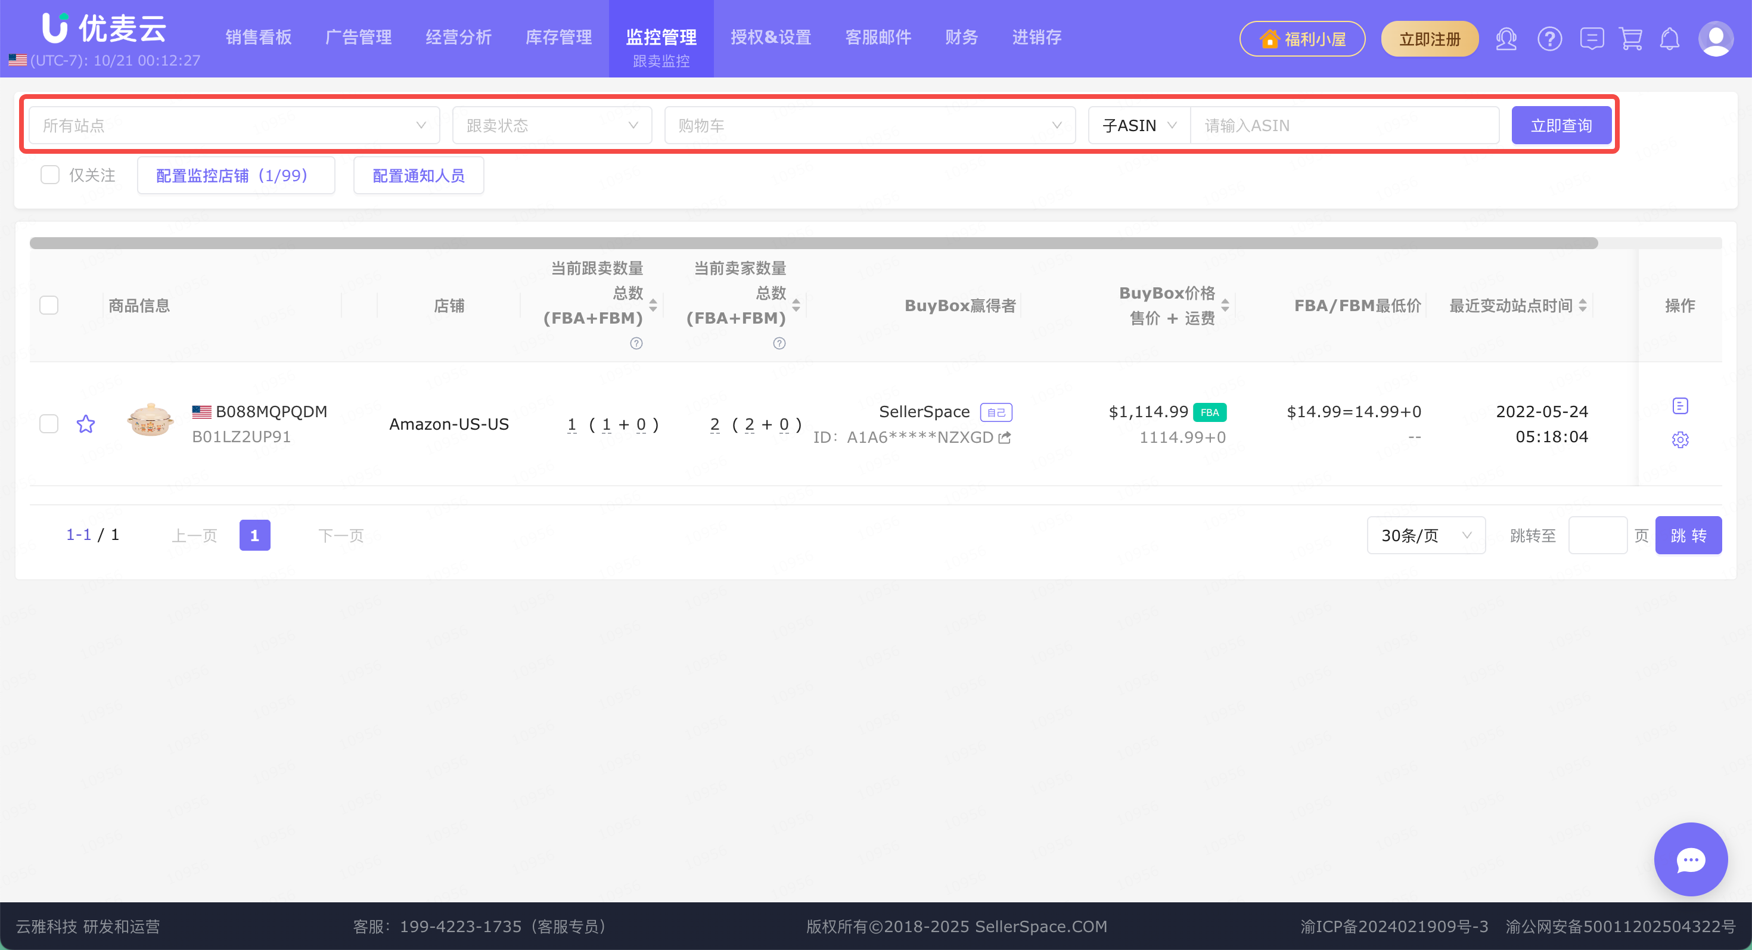Viewport: 1752px width, 950px height.
Task: Check the row checkbox for B088MQPQDM
Action: point(49,424)
